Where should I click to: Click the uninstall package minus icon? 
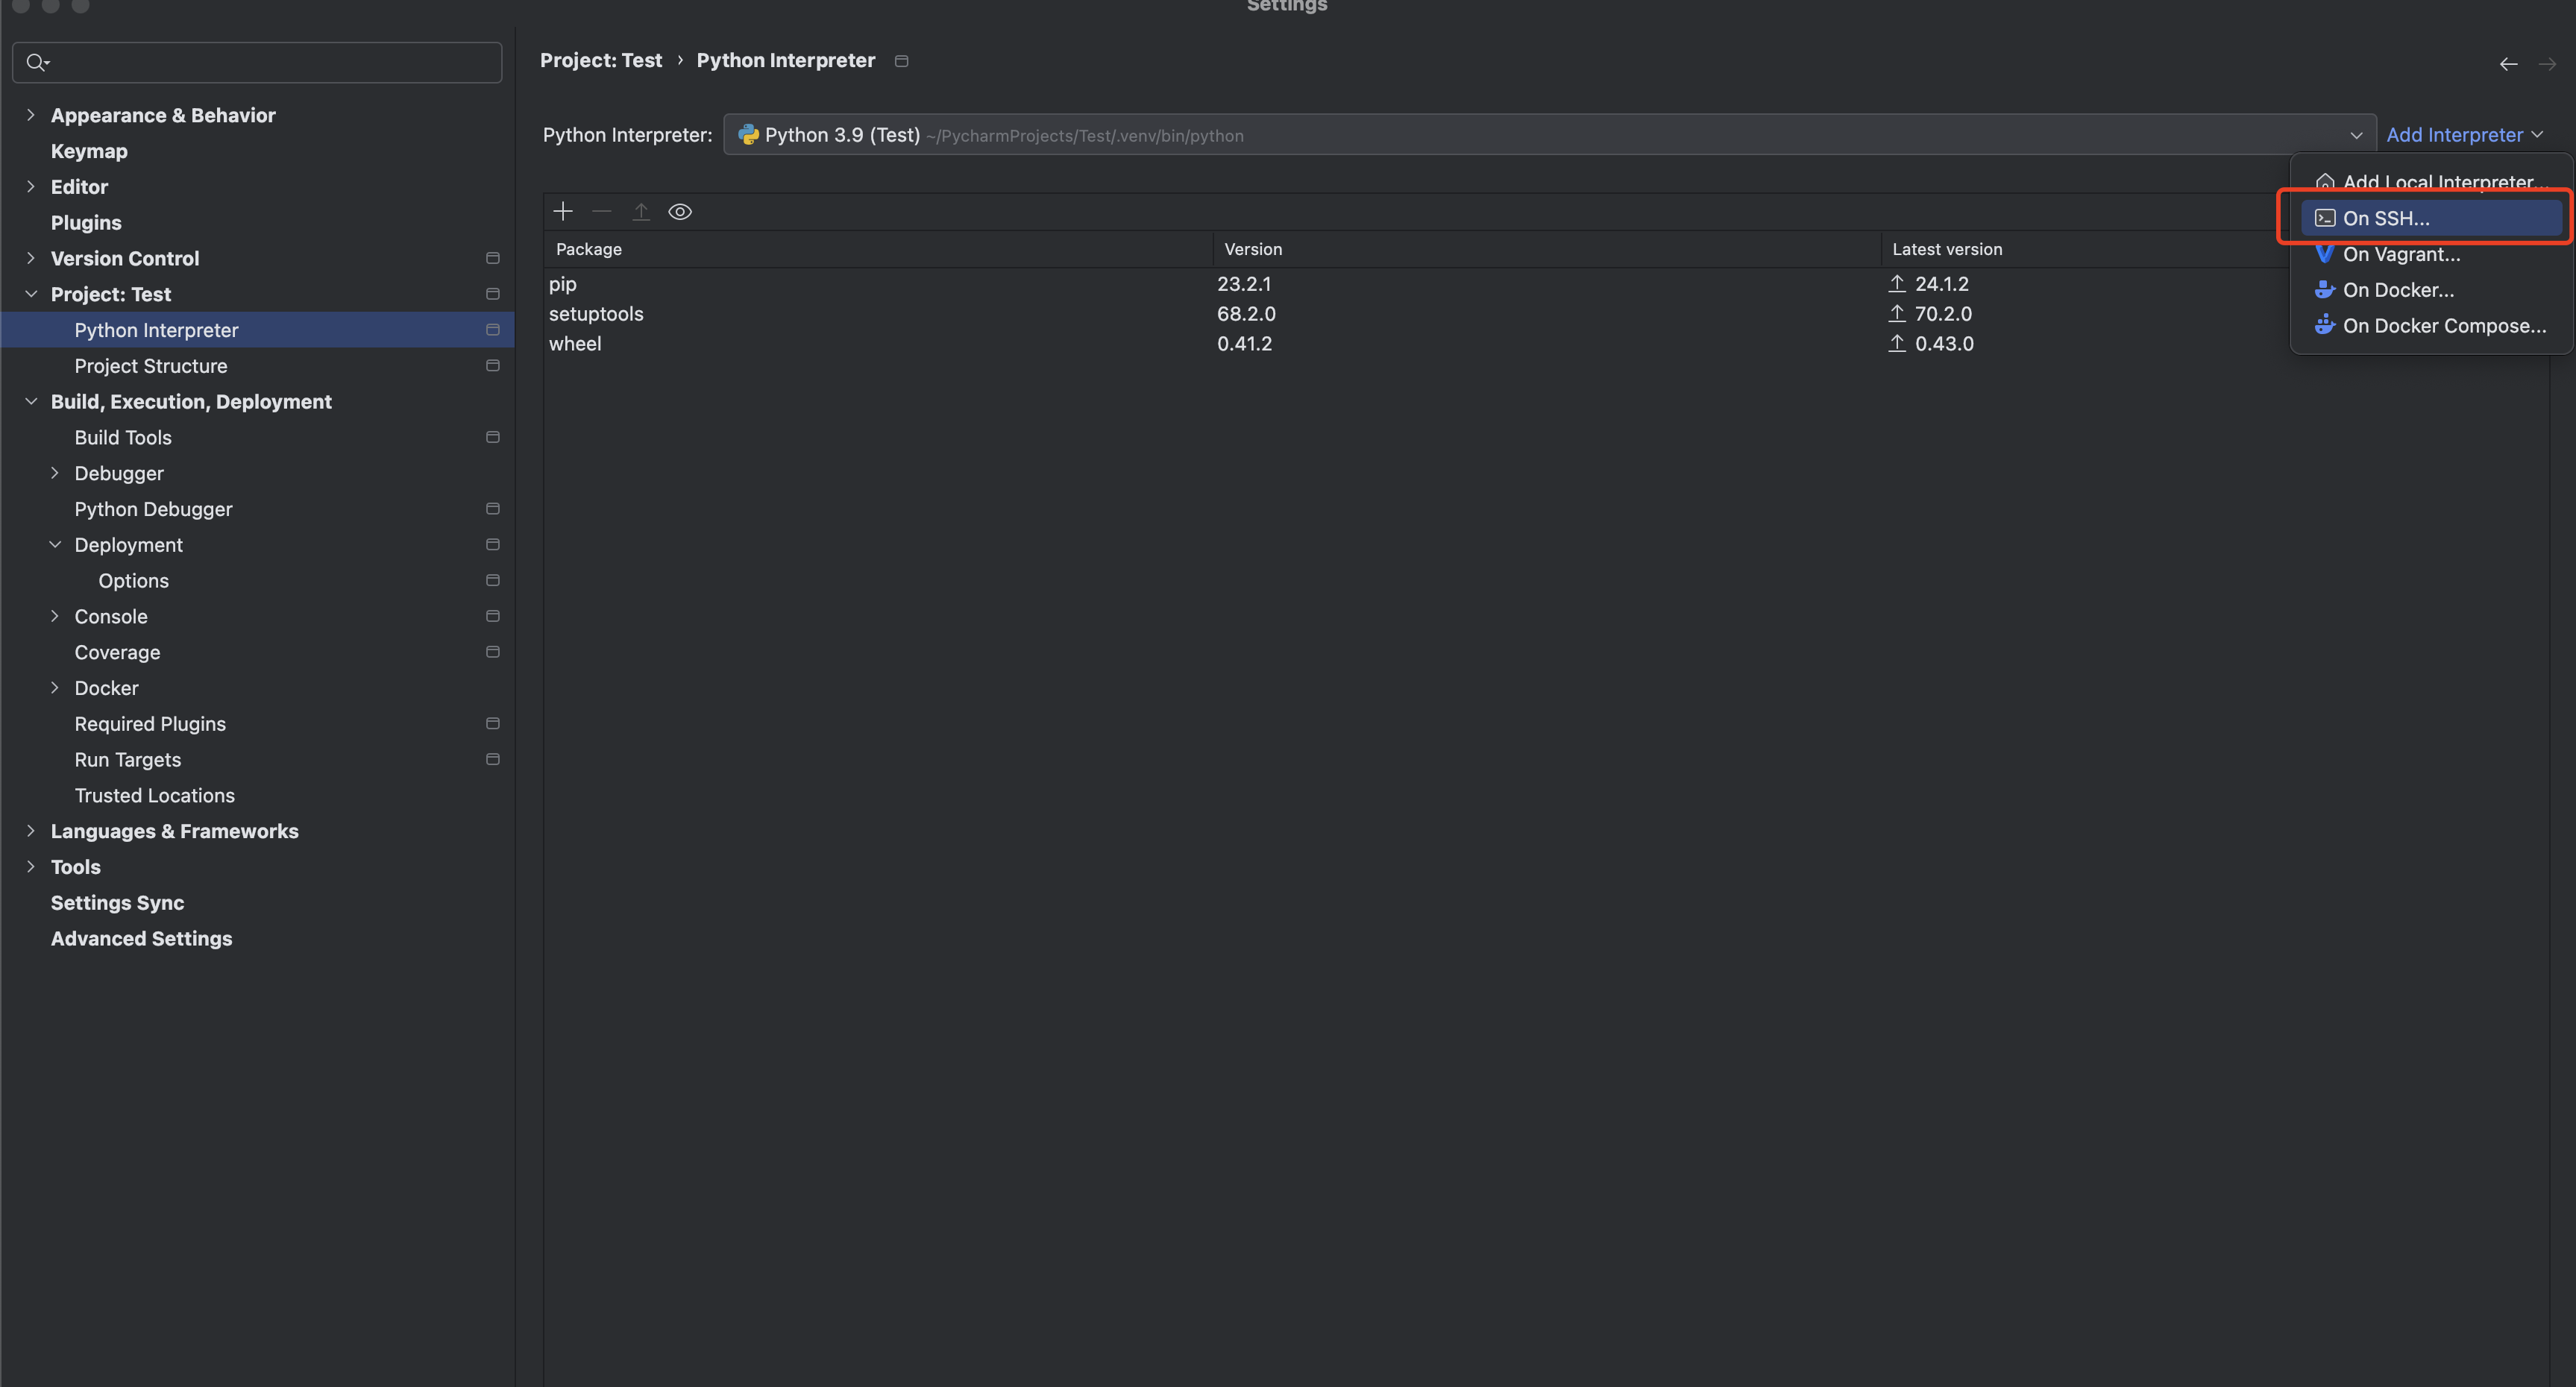[601, 211]
